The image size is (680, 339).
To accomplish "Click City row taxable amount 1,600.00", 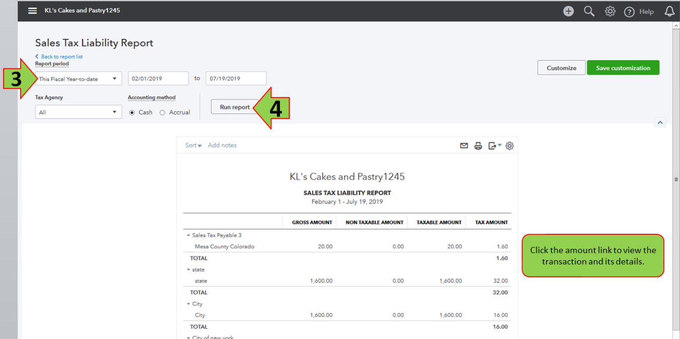I will 450,315.
